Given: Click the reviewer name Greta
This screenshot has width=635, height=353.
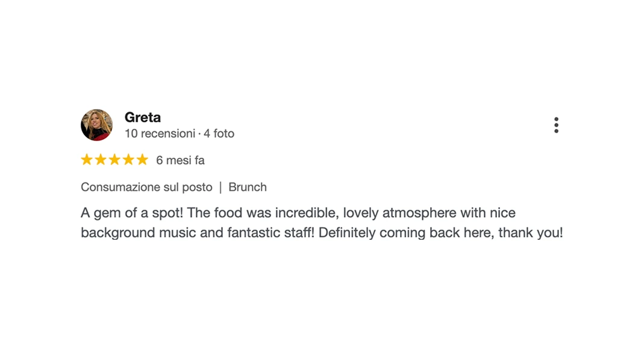Looking at the screenshot, I should (142, 117).
